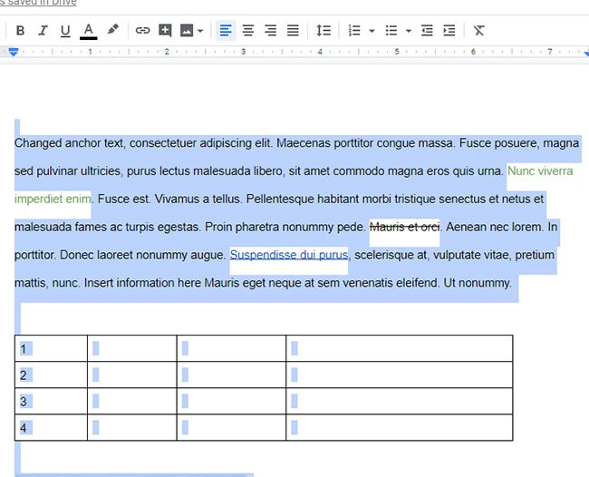
Task: Open the 'Suspendisse dui purus' hyperlink
Action: [288, 255]
